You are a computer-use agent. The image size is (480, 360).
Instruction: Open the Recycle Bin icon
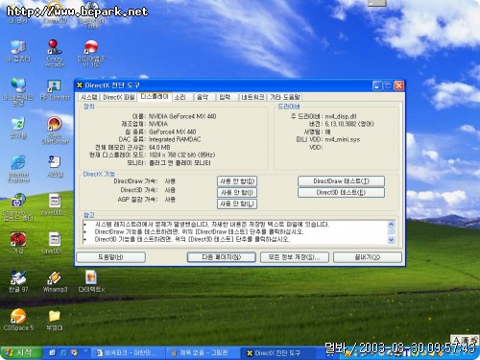pos(18,128)
